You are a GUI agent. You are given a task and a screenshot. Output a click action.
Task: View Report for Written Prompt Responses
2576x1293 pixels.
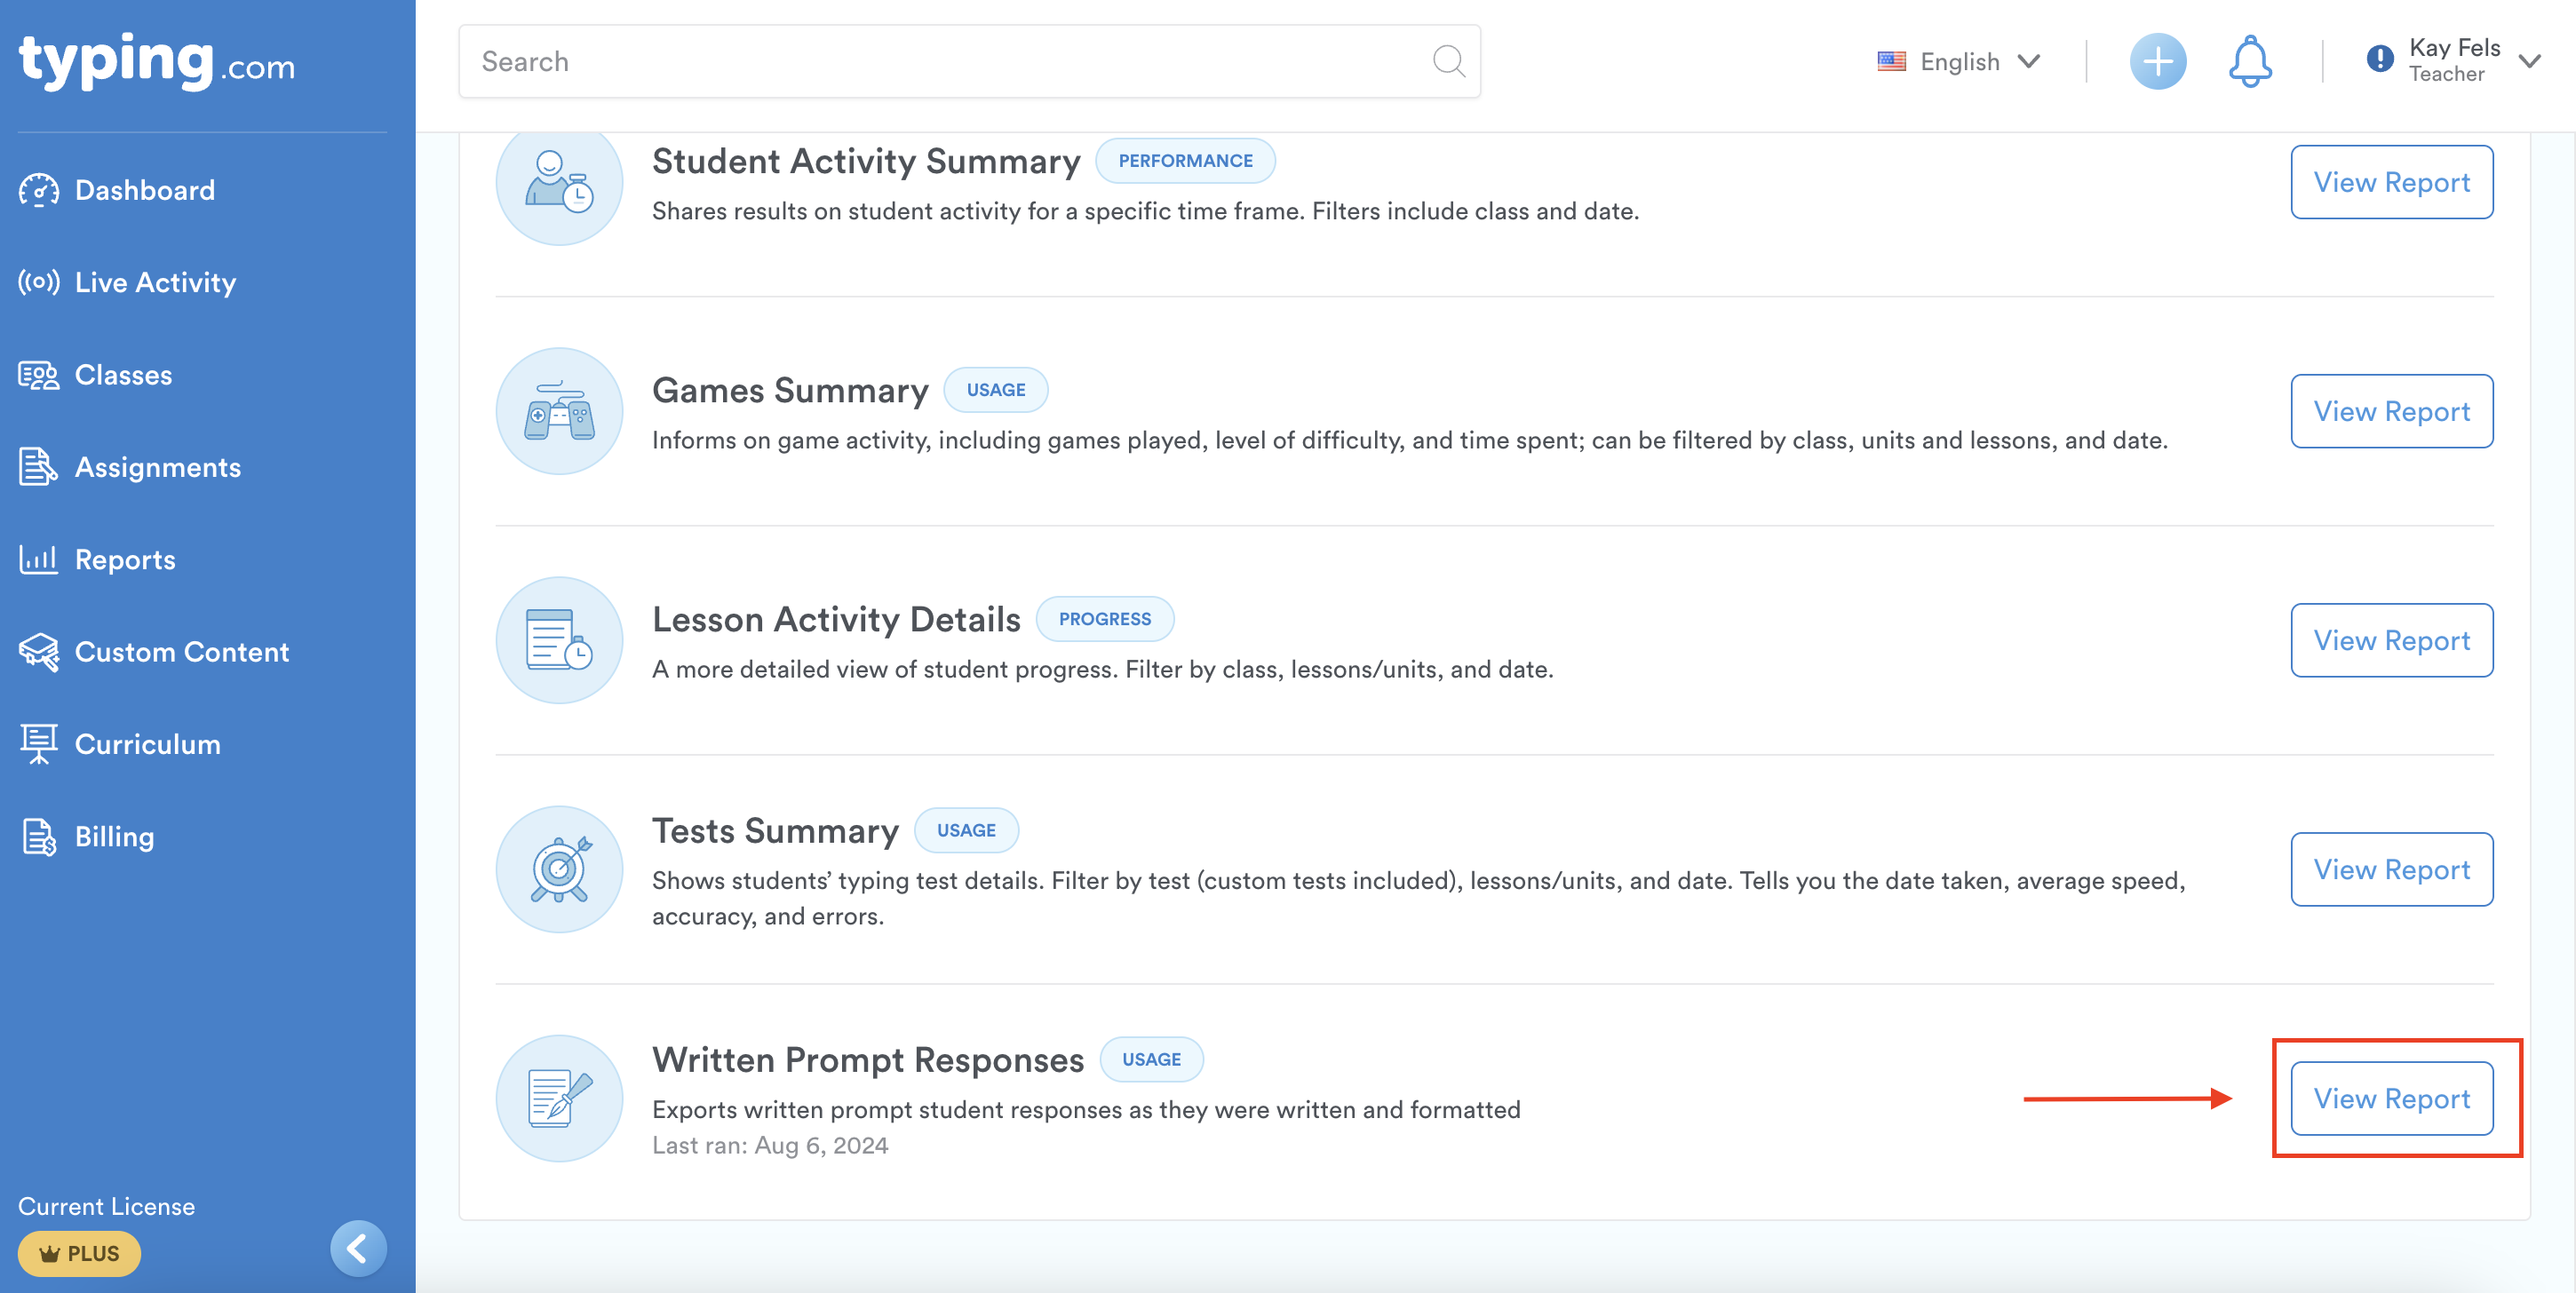tap(2391, 1098)
